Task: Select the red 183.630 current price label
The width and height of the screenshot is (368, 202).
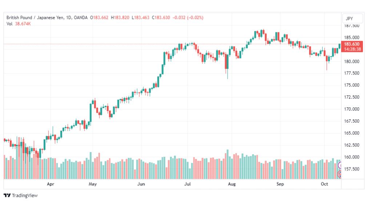Action: (x=352, y=44)
